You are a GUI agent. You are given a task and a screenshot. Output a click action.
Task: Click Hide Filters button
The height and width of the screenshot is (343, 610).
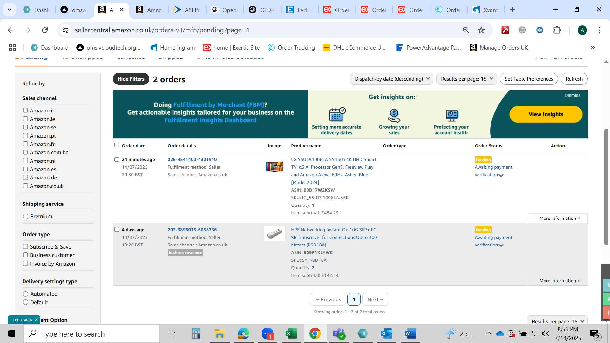pos(131,79)
